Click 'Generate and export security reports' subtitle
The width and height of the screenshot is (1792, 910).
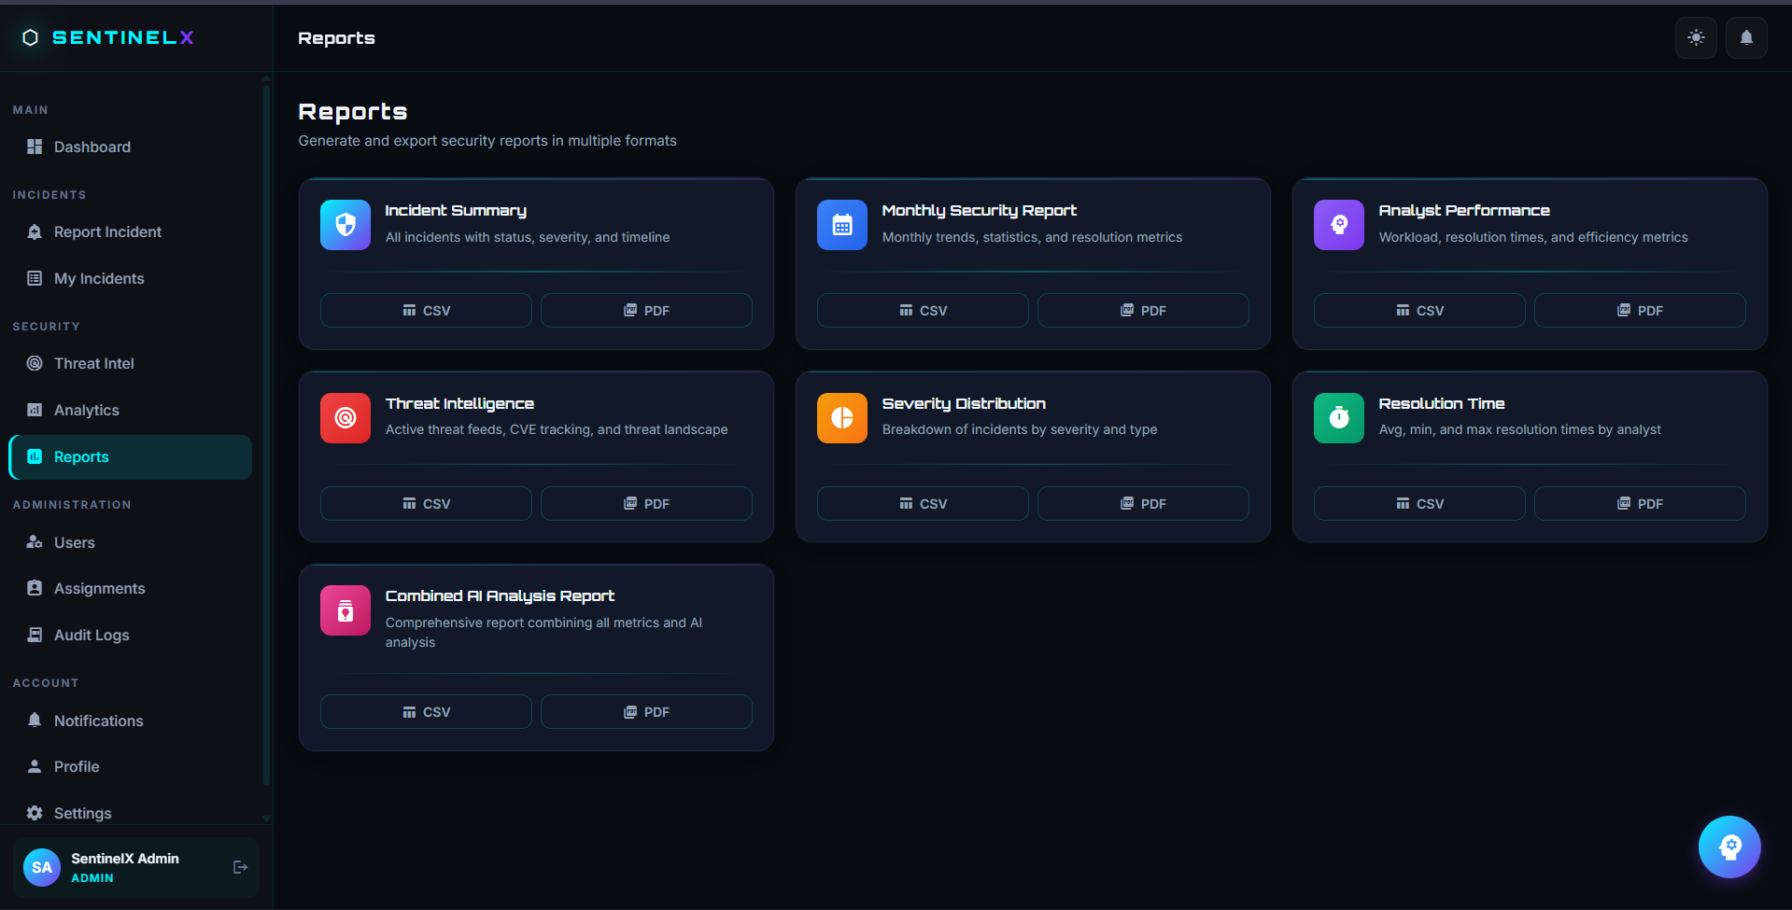point(487,141)
